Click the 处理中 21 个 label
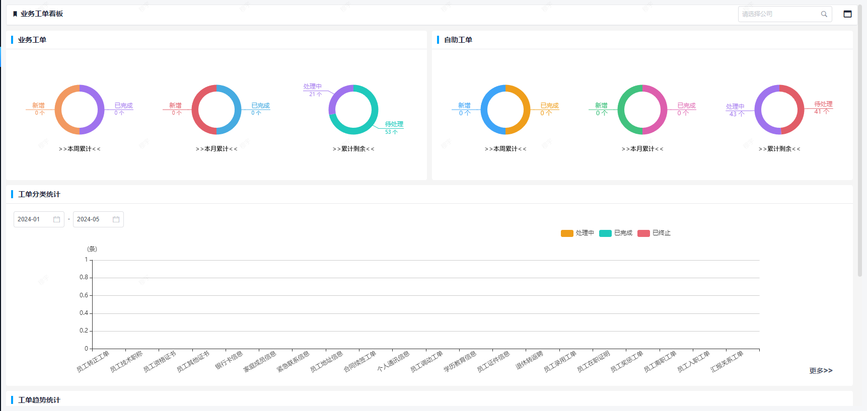The image size is (867, 411). click(312, 90)
